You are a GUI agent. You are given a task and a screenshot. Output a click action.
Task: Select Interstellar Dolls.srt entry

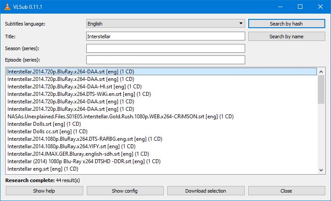tap(44, 124)
